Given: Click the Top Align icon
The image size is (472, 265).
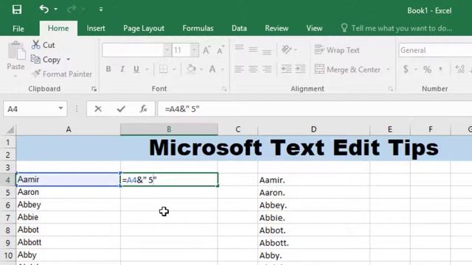Looking at the screenshot, I should tap(239, 48).
